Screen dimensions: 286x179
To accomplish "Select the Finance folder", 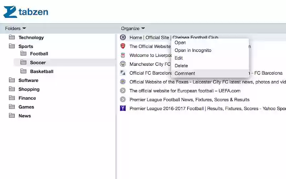I will pos(27,98).
